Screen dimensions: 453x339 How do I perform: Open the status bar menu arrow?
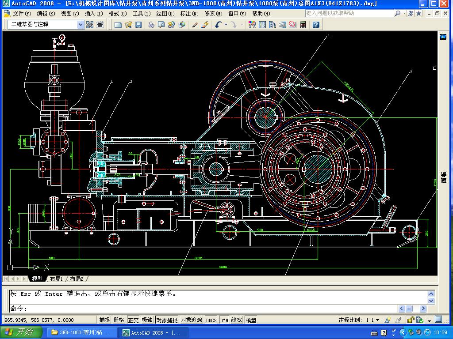429,320
